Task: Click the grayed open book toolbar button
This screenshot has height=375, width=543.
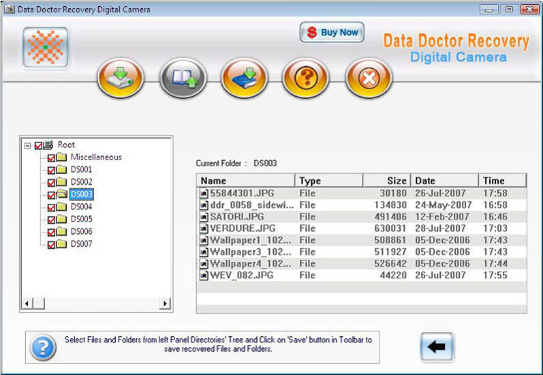Action: 183,78
